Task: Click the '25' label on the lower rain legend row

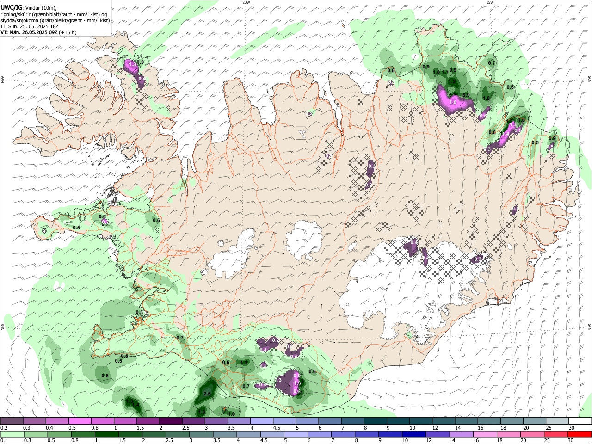Action: pos(548,440)
